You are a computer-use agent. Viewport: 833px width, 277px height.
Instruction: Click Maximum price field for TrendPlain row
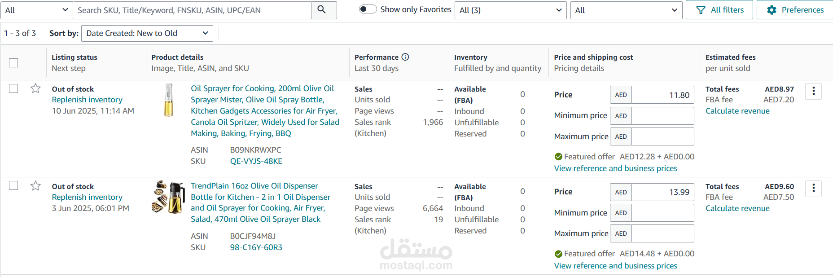pos(662,233)
